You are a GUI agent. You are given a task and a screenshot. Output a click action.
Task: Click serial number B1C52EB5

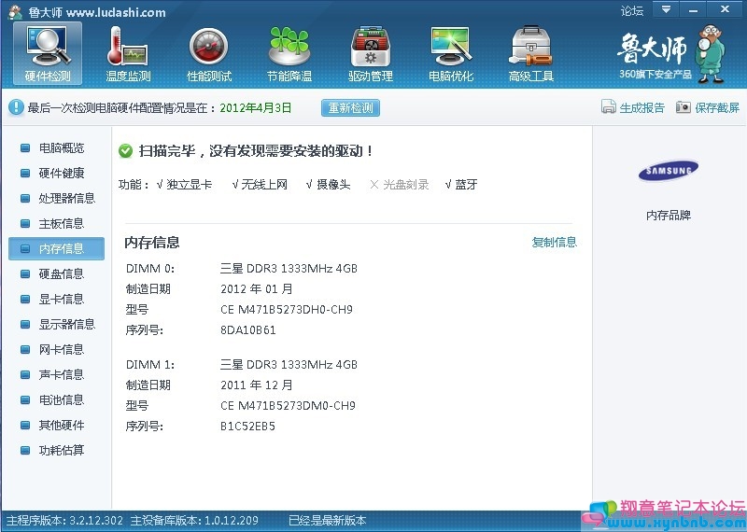coord(247,427)
